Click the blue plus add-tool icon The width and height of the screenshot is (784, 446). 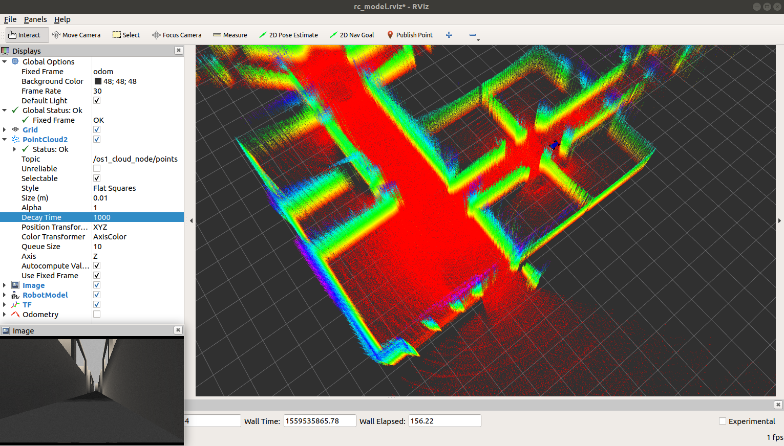click(449, 35)
